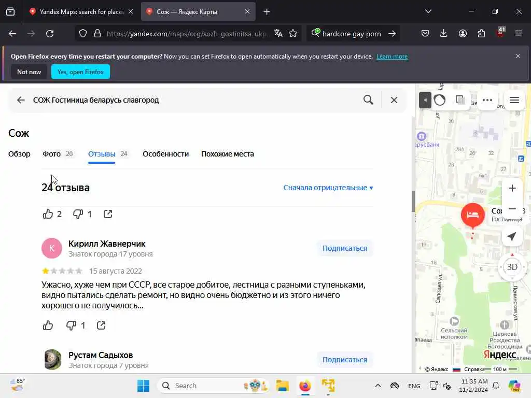
Task: Open Кирилл Жавнерчик profile name
Action: click(107, 244)
